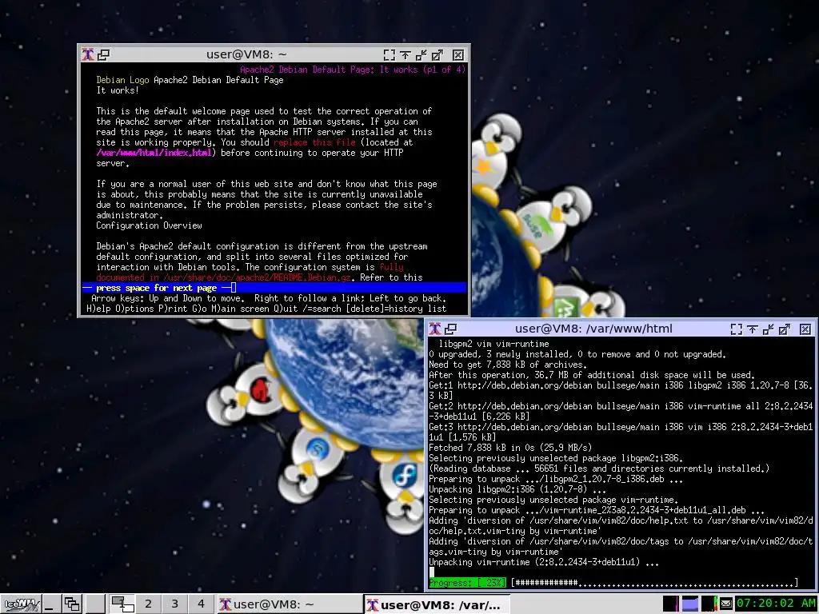Viewport: 819px width, 614px height.
Task: Switch to workspace 1 in taskbar
Action: coord(122,604)
